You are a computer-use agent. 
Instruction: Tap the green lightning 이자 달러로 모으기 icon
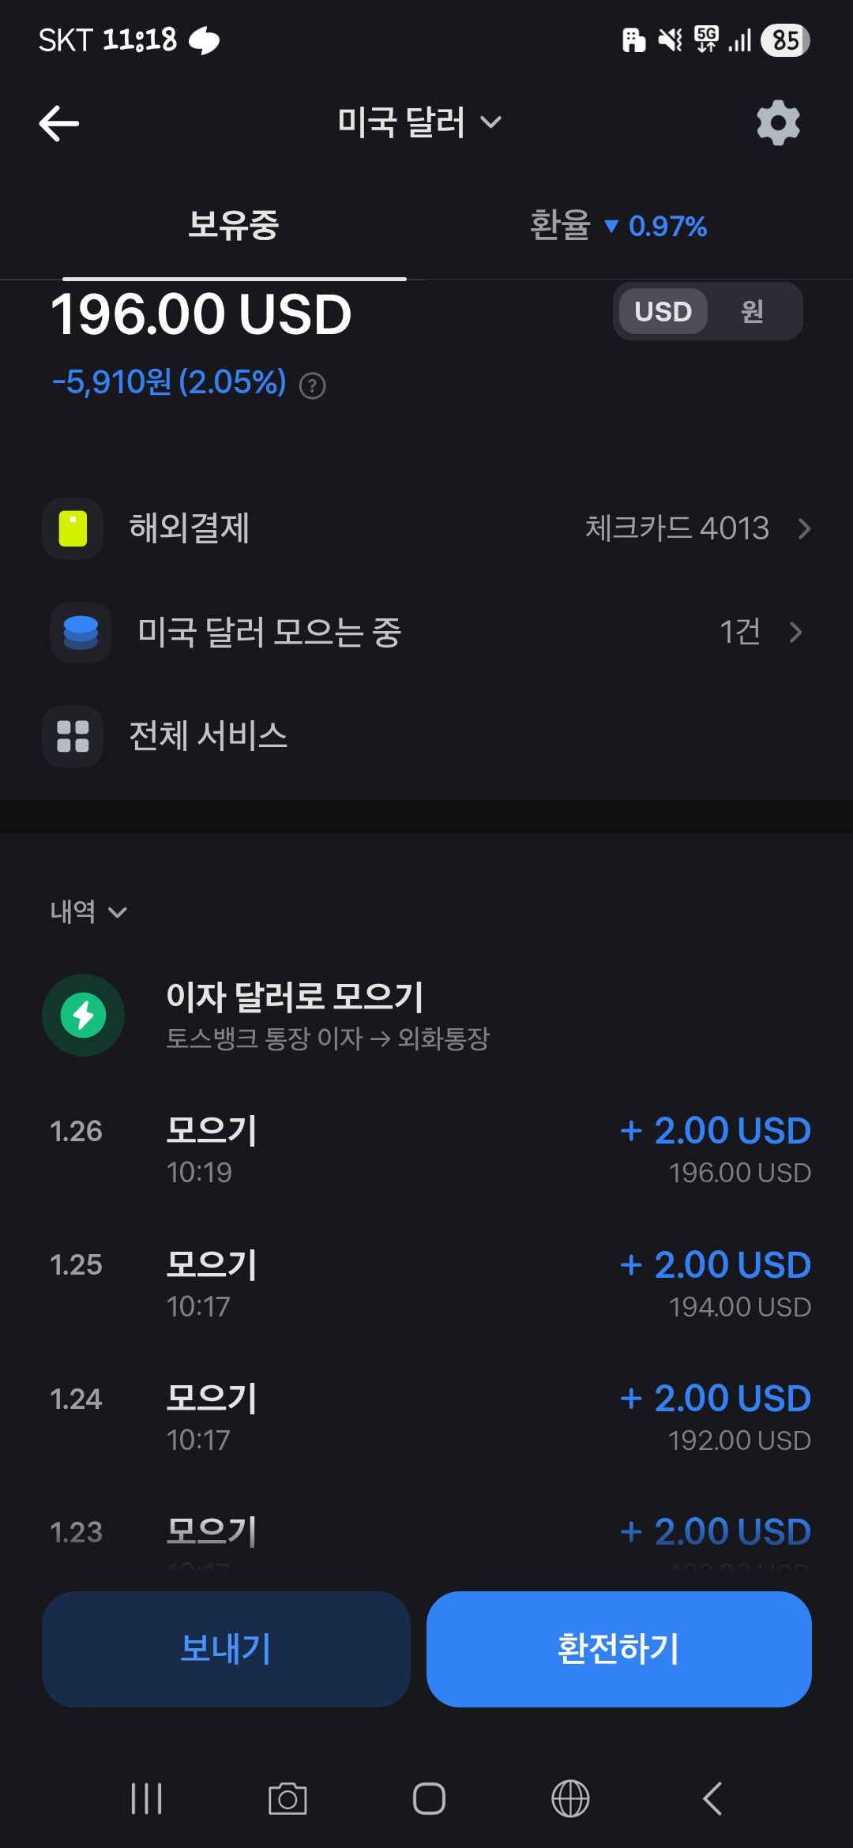point(83,1015)
